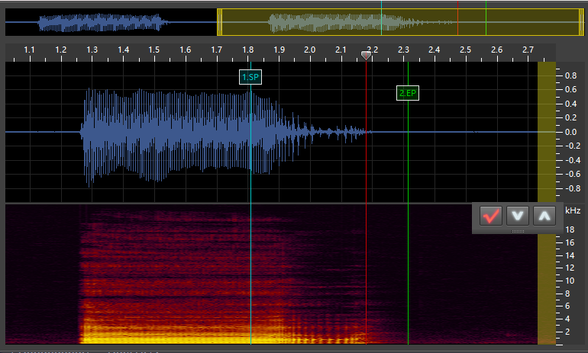Click the 0.8 label at top of amplitude scale
This screenshot has height=353, width=588.
tap(570, 76)
